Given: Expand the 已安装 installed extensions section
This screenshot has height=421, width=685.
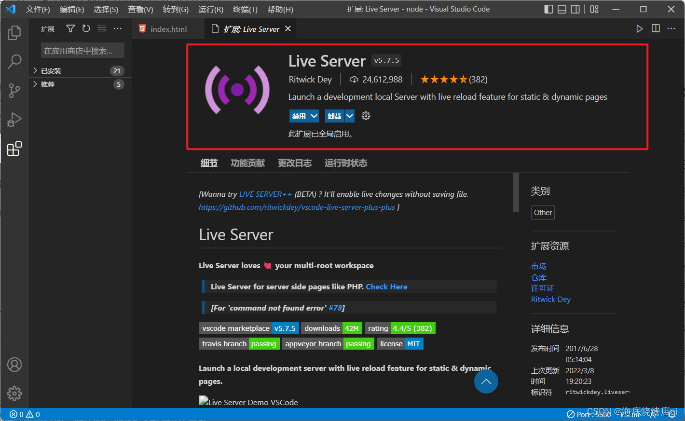Looking at the screenshot, I should coord(51,71).
